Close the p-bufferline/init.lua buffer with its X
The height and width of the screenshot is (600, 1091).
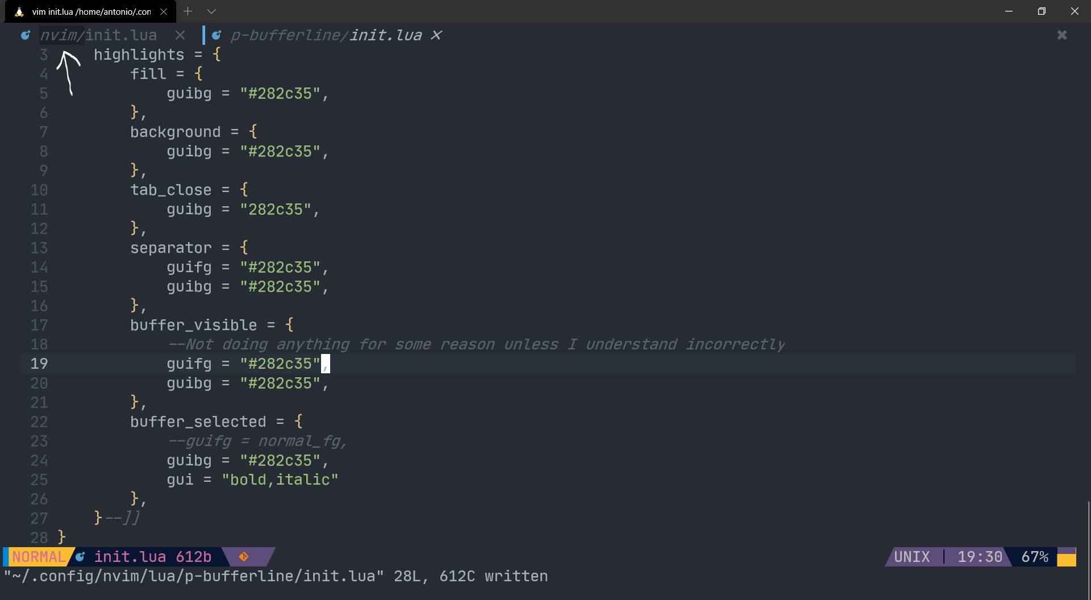[436, 35]
